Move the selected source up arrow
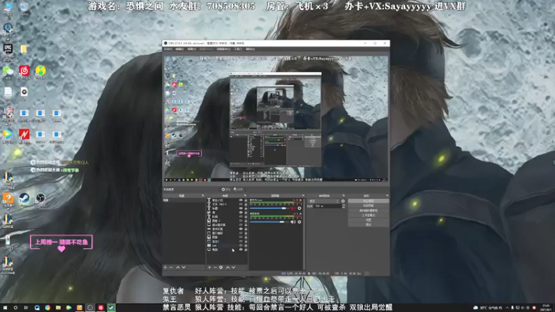555x312 pixels. [x=228, y=268]
